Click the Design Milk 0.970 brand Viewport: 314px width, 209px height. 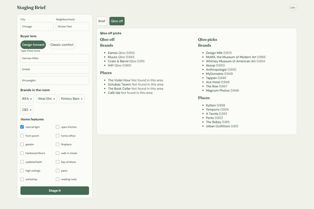pyautogui.click(x=219, y=53)
